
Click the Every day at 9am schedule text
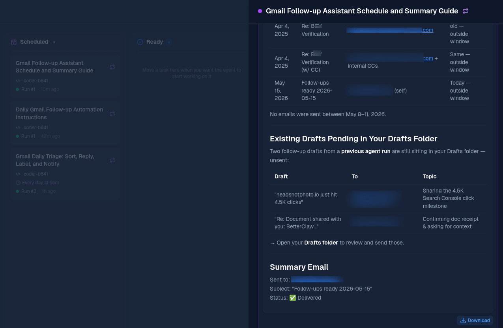pos(41,183)
